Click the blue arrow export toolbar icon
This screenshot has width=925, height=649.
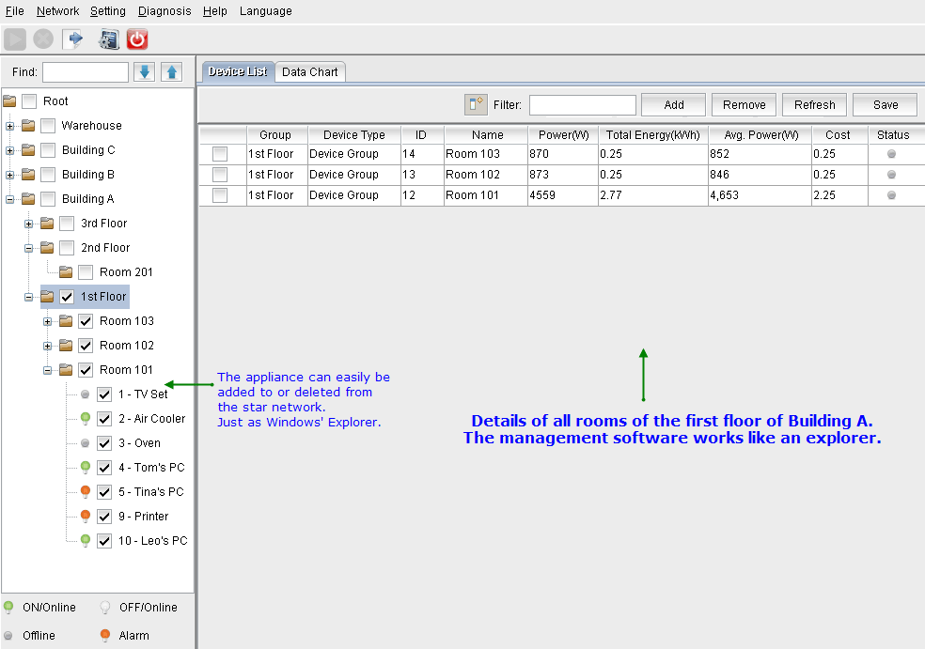[73, 39]
